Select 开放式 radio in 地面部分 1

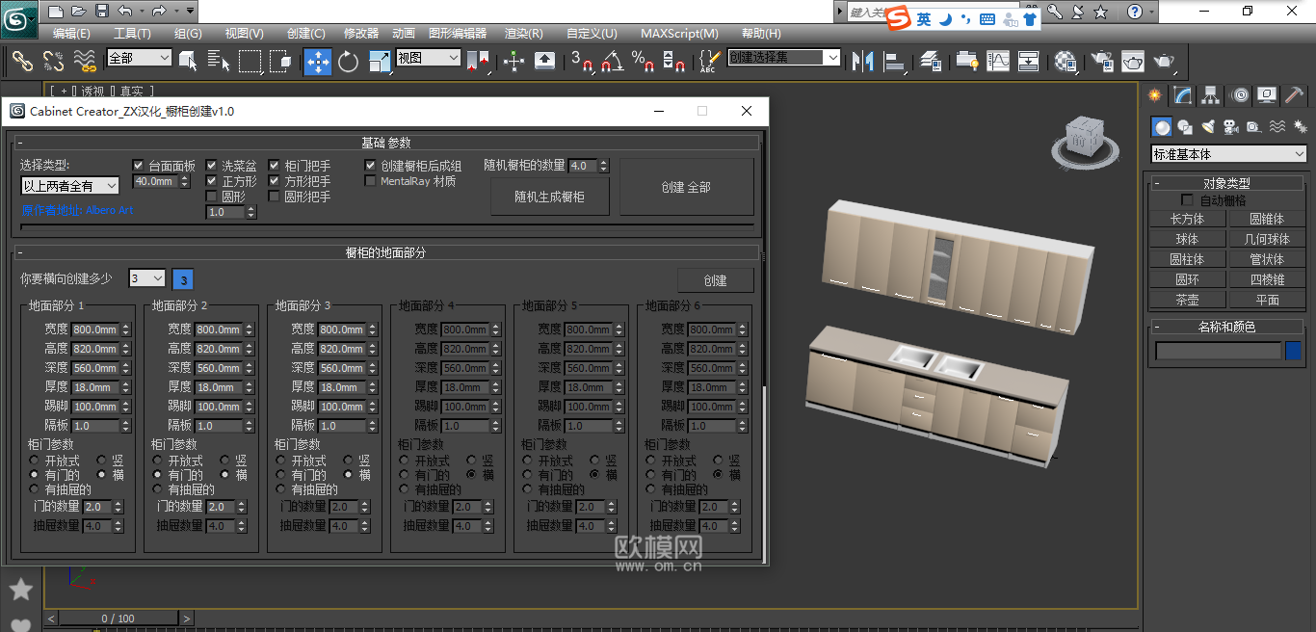(x=36, y=461)
